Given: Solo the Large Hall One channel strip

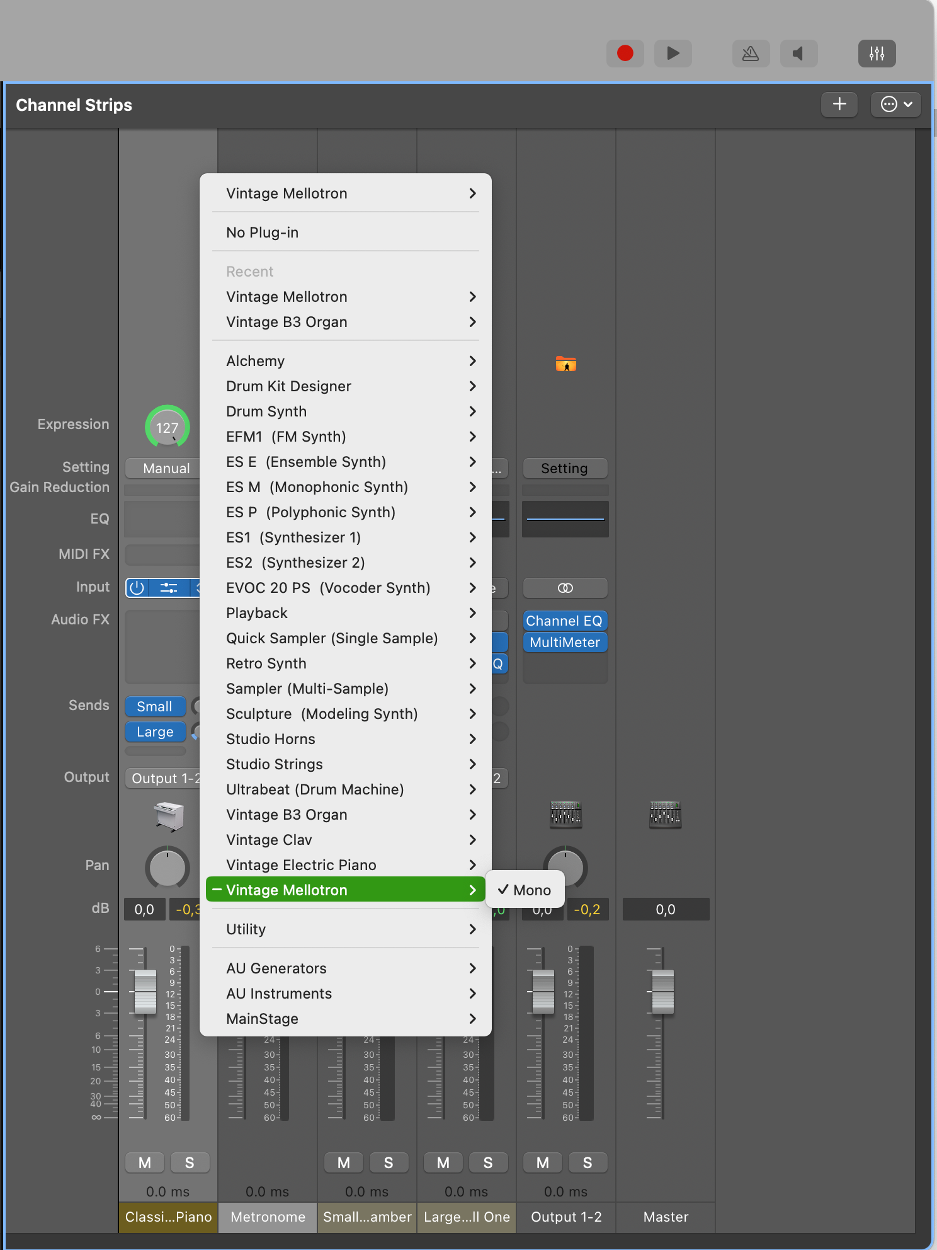Looking at the screenshot, I should [x=488, y=1162].
